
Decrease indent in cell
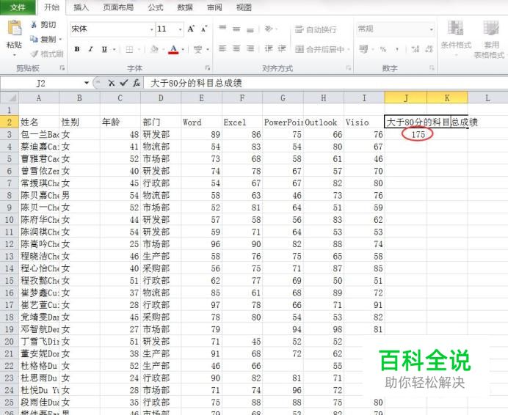[269, 48]
